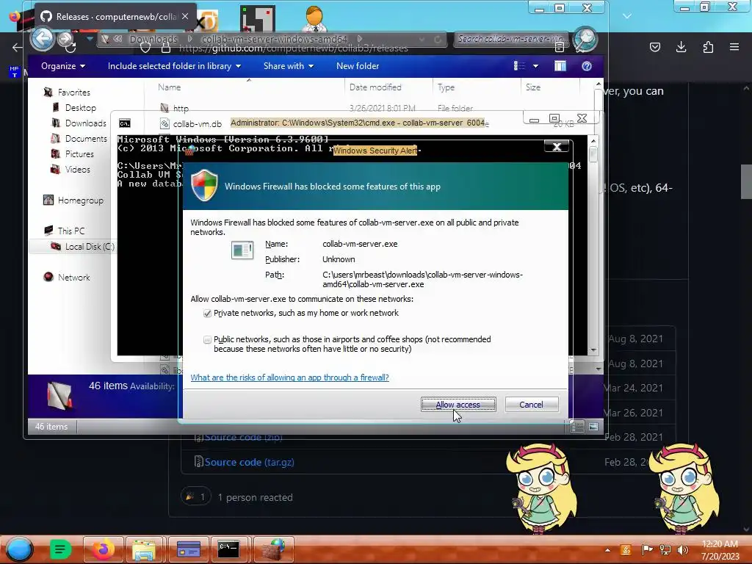Select Pictures in the navigation pane
752x564 pixels.
click(79, 154)
